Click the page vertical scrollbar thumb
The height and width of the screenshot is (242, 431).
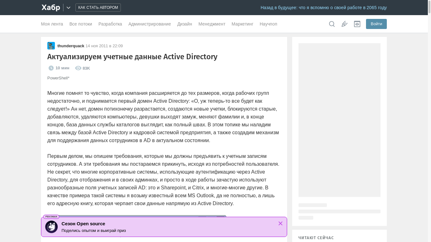429,7
